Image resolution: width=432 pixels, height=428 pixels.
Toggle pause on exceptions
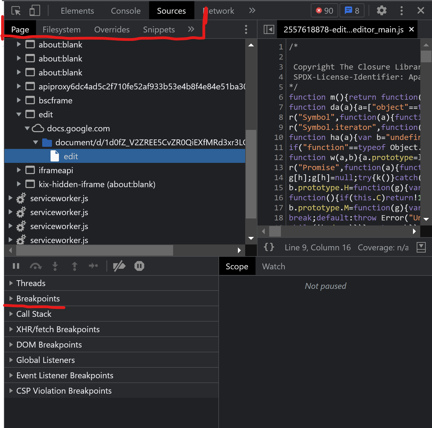139,266
